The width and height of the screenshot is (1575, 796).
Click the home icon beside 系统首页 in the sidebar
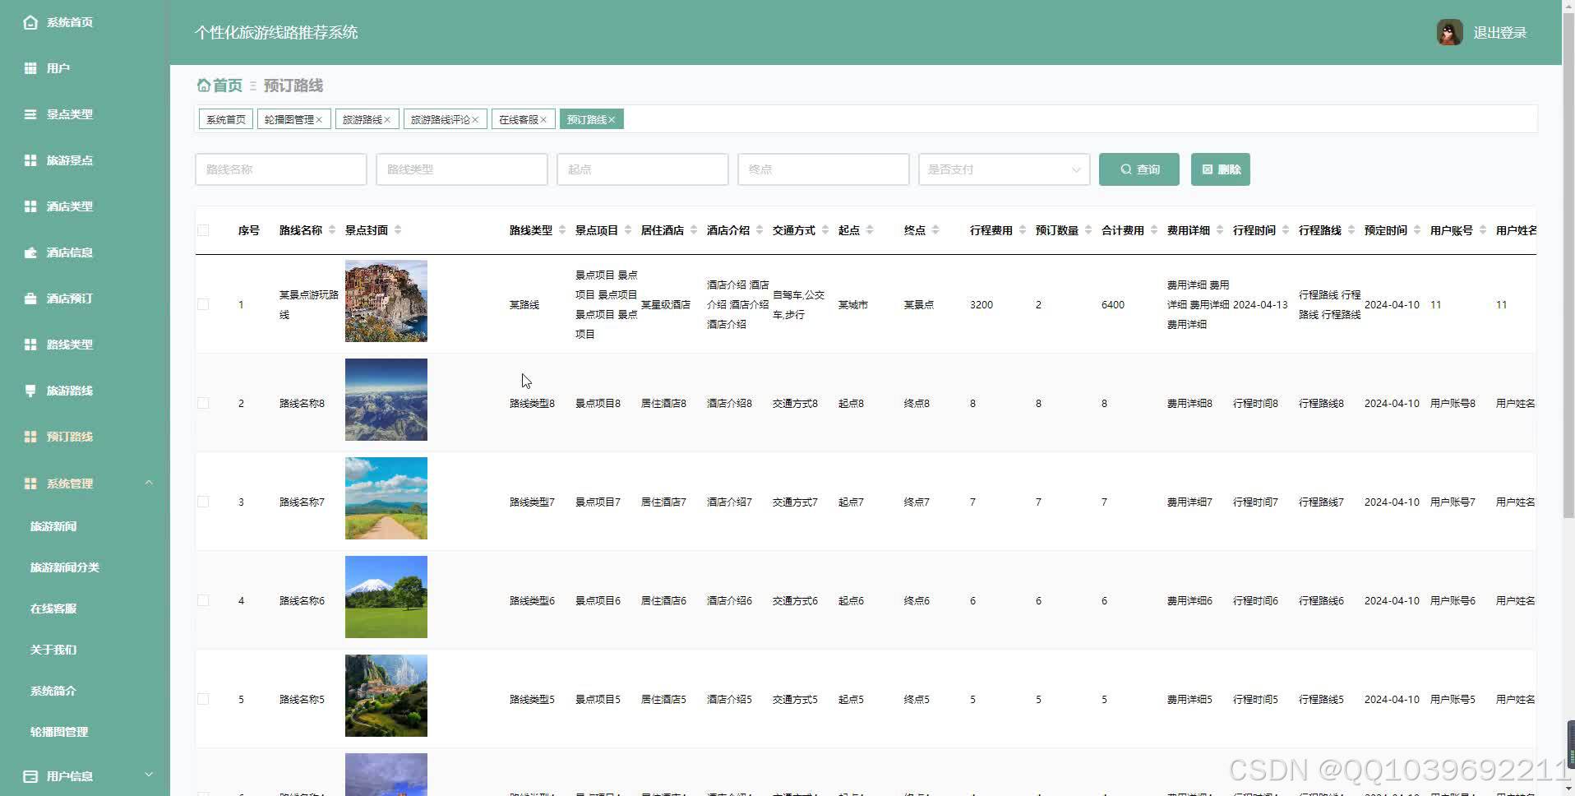click(30, 22)
